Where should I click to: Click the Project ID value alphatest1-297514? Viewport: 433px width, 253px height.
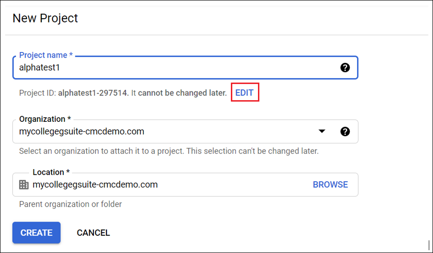click(x=93, y=93)
